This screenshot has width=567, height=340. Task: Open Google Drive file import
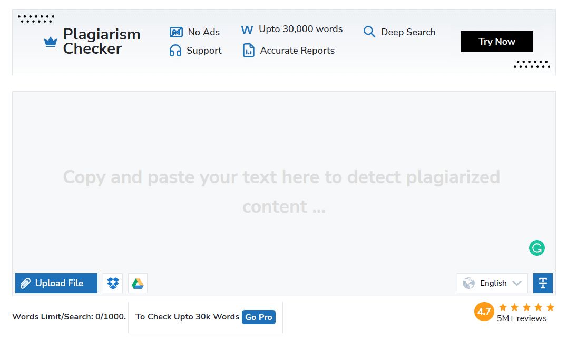click(x=138, y=283)
